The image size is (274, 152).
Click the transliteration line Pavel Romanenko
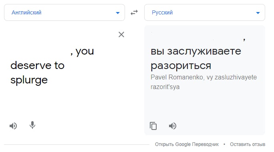[177, 77]
